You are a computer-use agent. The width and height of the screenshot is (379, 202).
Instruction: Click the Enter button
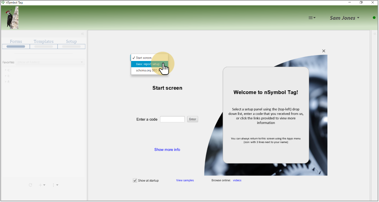193,119
